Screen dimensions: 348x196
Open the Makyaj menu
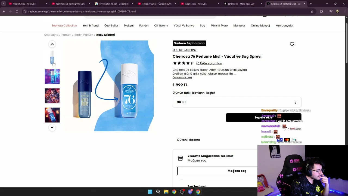tap(129, 26)
